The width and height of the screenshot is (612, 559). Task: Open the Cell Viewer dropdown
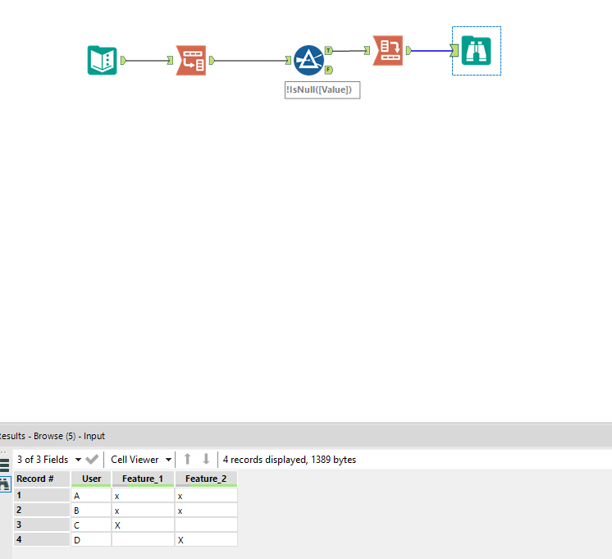(x=141, y=460)
